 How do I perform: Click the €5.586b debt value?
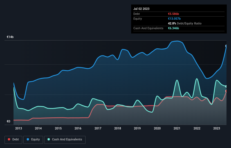(x=173, y=14)
